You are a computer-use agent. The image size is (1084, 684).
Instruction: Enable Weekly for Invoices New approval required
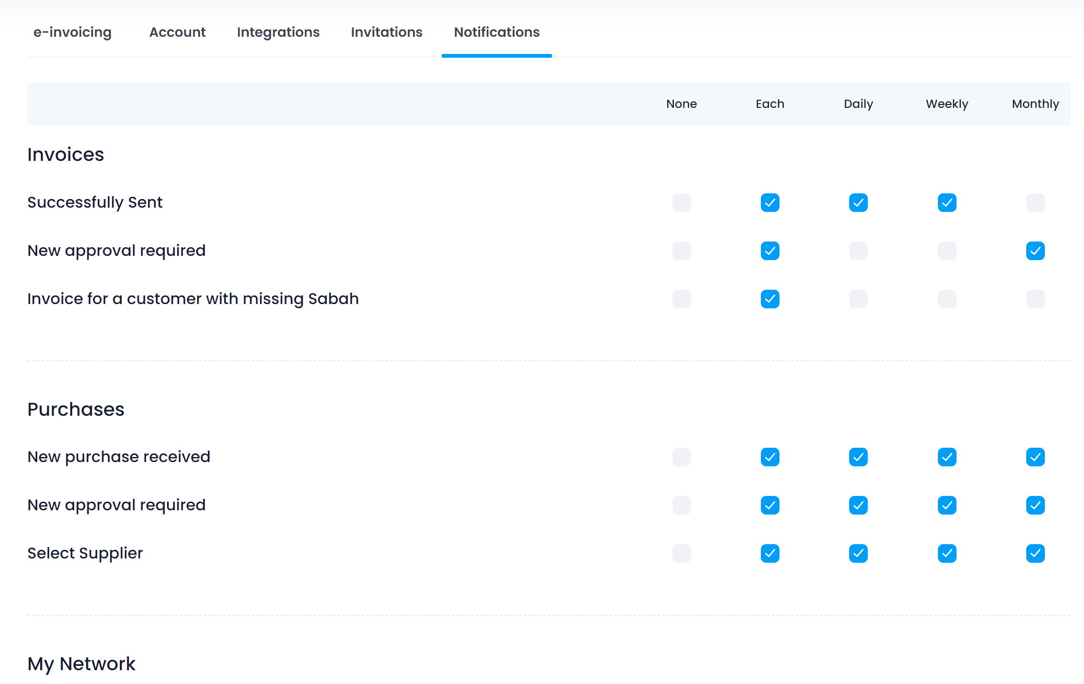tap(947, 251)
